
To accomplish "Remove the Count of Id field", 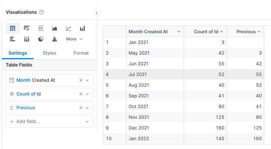I will pyautogui.click(x=81, y=94).
